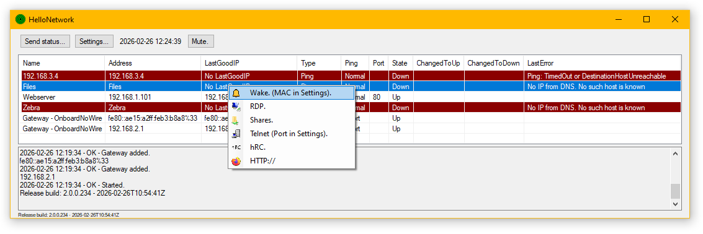Choose hRC. from the context menu
703x234 pixels.
[x=292, y=147]
